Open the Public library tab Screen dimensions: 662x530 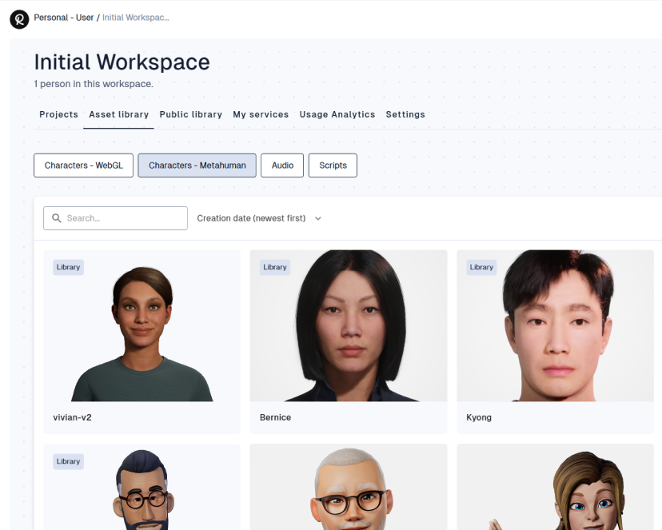(191, 114)
